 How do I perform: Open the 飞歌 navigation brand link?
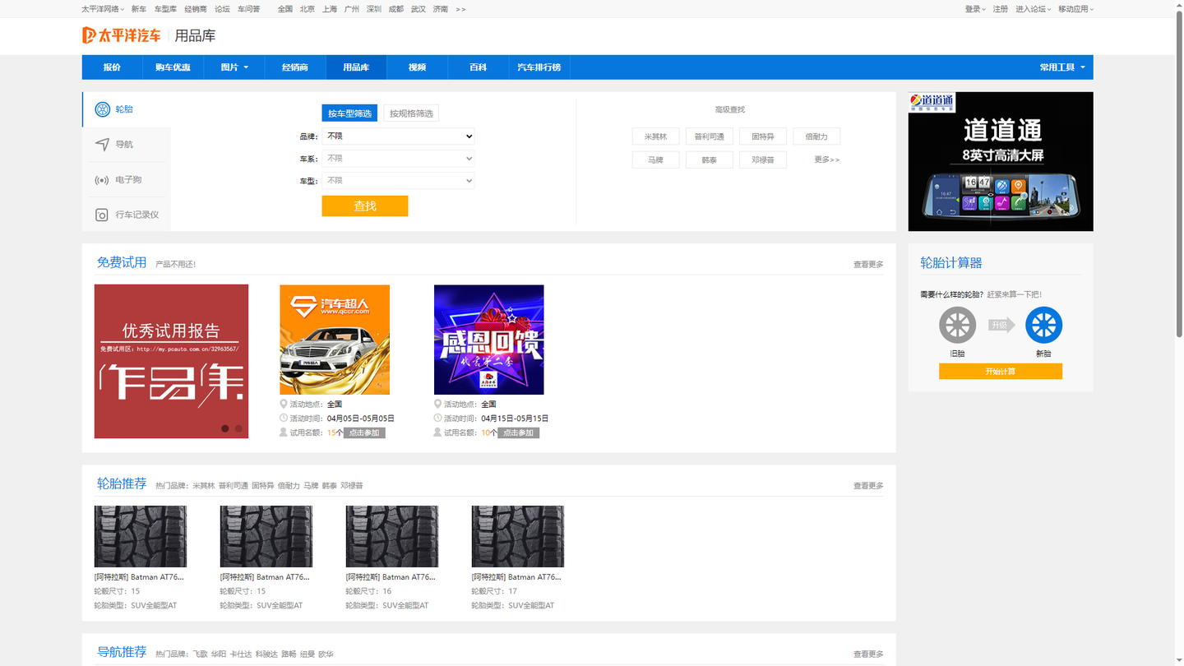(x=201, y=654)
